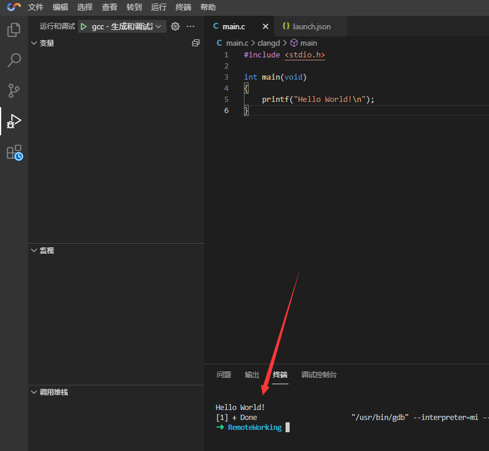Open launch.json via the gear icon
The height and width of the screenshot is (451, 489).
coord(175,26)
